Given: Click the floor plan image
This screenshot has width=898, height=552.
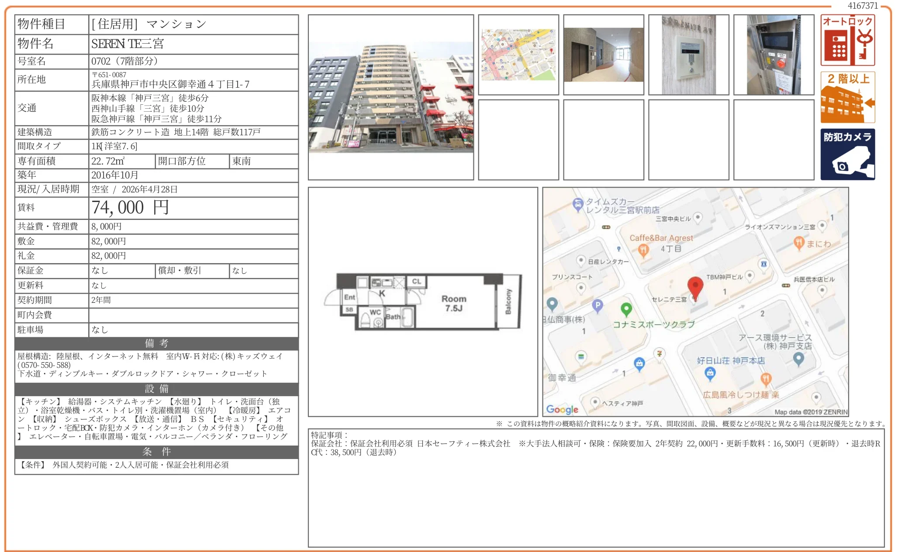Looking at the screenshot, I should (423, 302).
